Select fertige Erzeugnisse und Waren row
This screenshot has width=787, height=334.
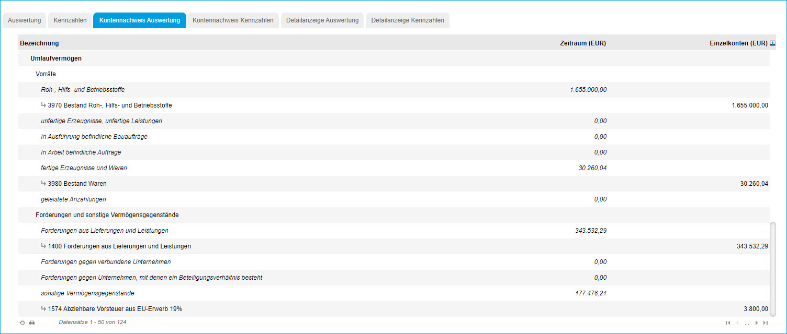pos(394,168)
